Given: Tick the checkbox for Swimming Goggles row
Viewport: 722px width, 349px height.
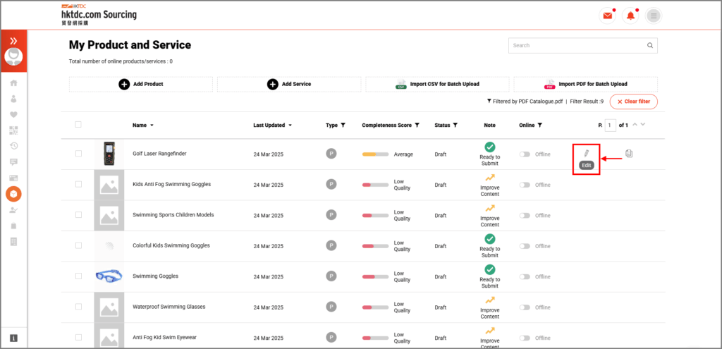Looking at the screenshot, I should [x=78, y=276].
